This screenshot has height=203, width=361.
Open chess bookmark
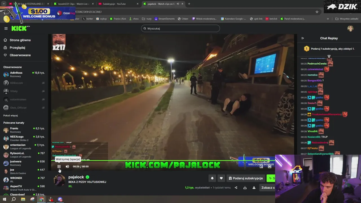click(x=134, y=19)
